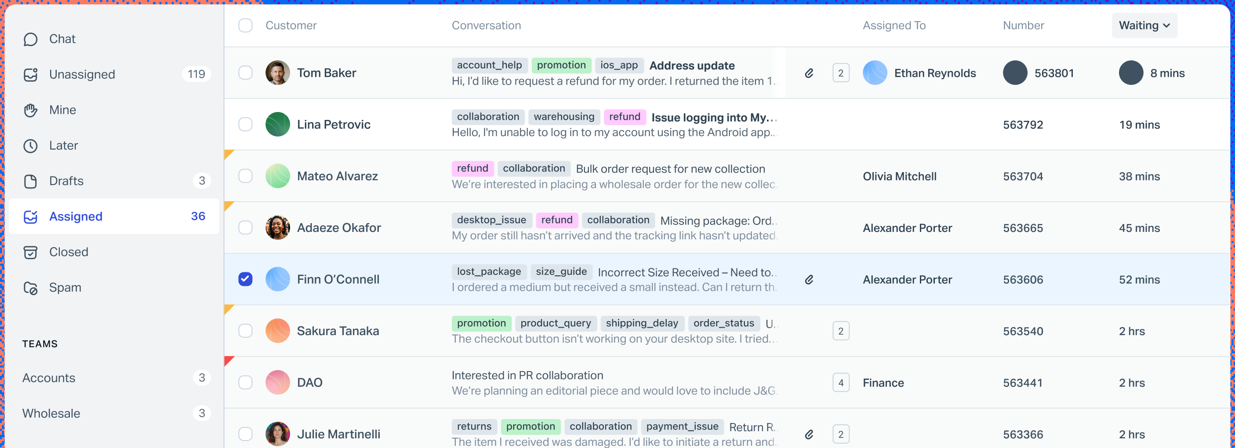
Task: Click the Later clock icon
Action: pyautogui.click(x=31, y=146)
